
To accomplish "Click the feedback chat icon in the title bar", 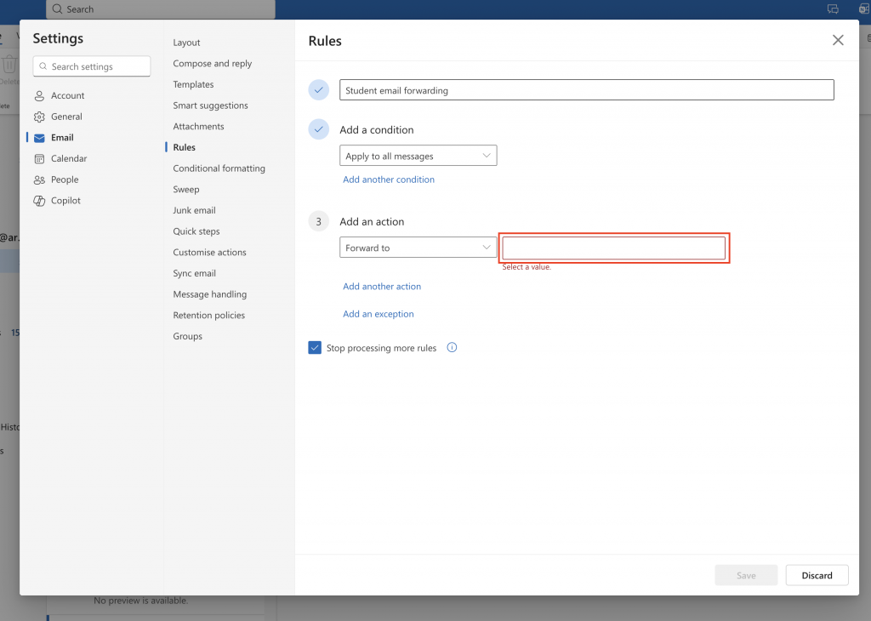I will 832,9.
